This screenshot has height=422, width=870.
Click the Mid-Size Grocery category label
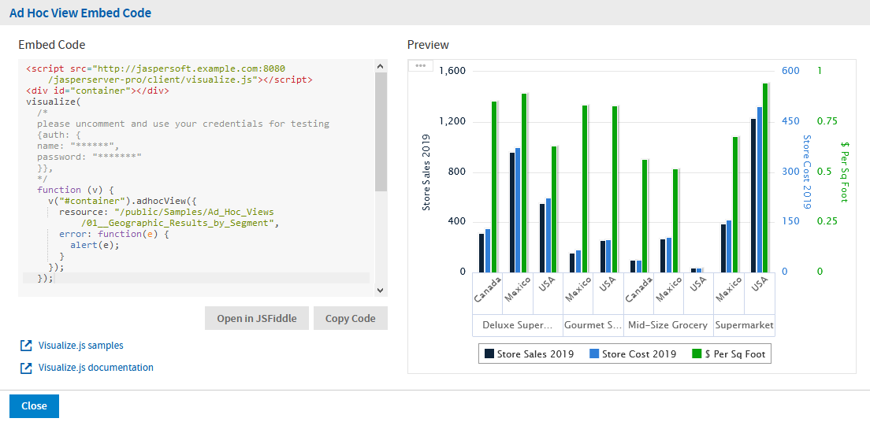667,325
